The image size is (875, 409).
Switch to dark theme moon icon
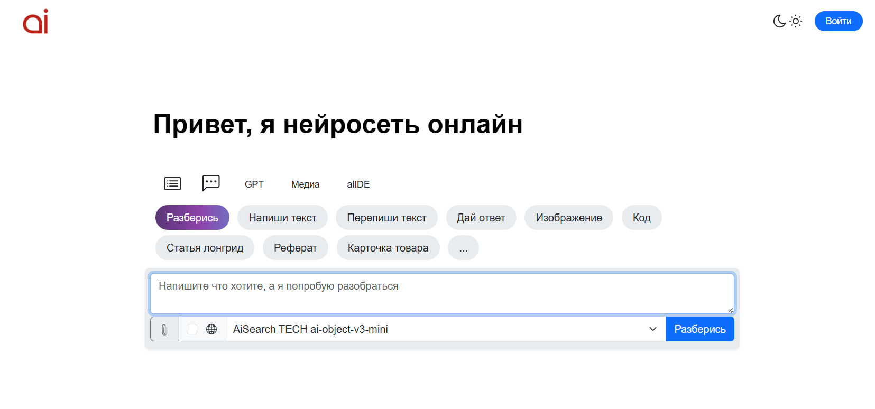tap(779, 21)
